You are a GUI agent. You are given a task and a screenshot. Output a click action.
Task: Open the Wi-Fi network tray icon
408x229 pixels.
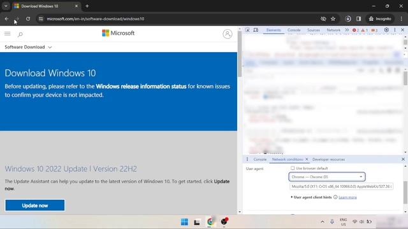click(x=354, y=221)
